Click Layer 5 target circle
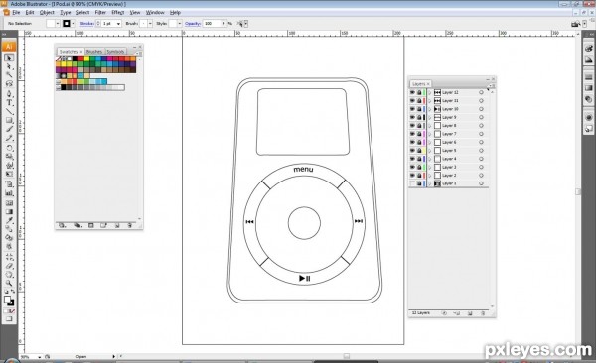Image resolution: width=596 pixels, height=363 pixels. coord(481,151)
